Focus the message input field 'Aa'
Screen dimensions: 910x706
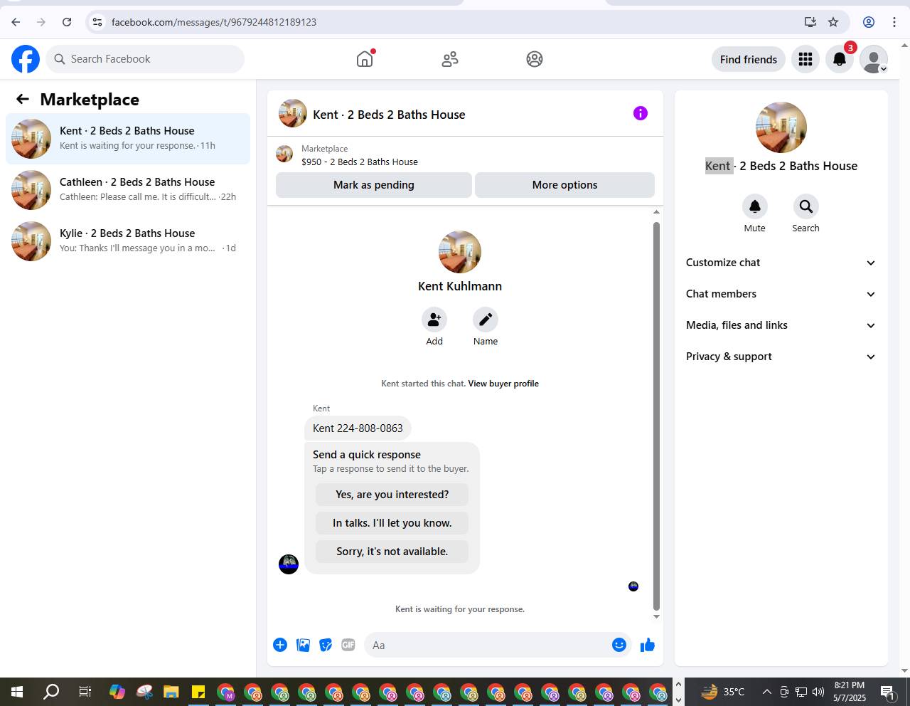pos(486,645)
